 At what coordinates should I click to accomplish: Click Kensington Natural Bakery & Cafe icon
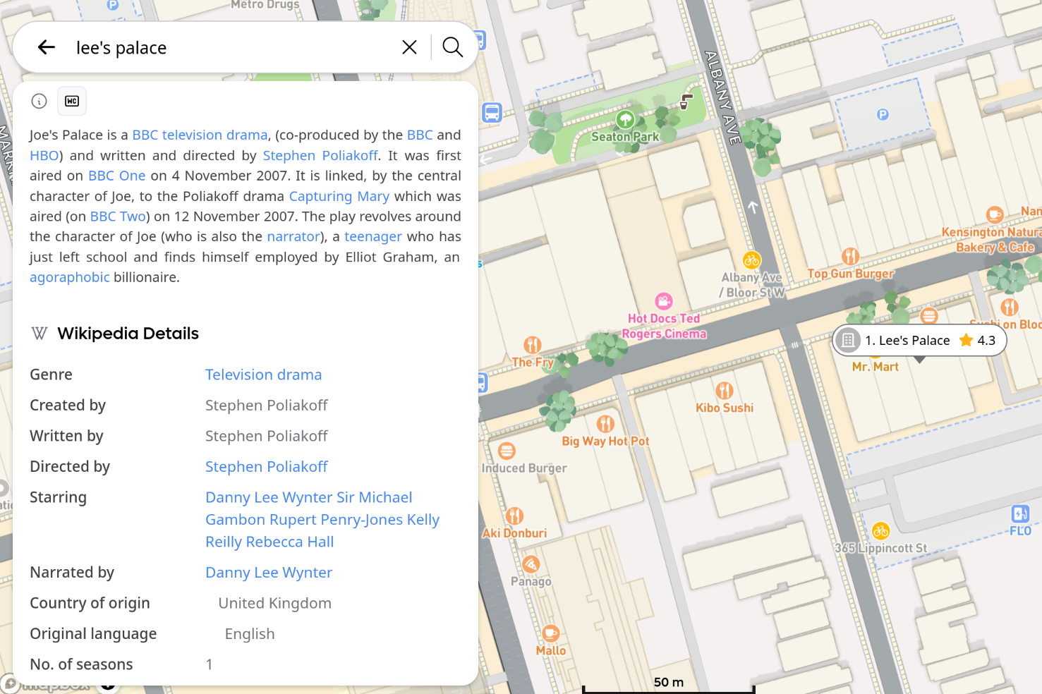pyautogui.click(x=995, y=214)
